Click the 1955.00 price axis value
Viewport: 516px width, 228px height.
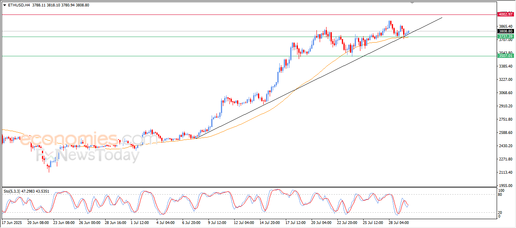coord(505,186)
